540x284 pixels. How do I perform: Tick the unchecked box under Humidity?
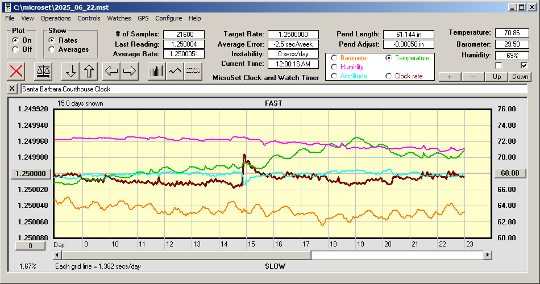tap(499, 65)
